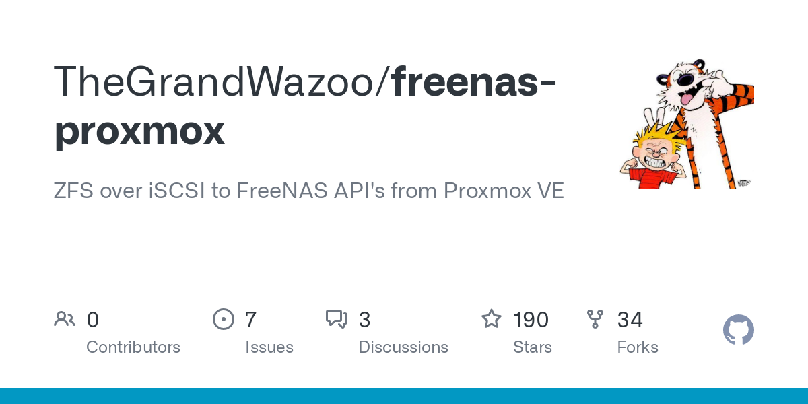Click the forks branch icon

[595, 319]
